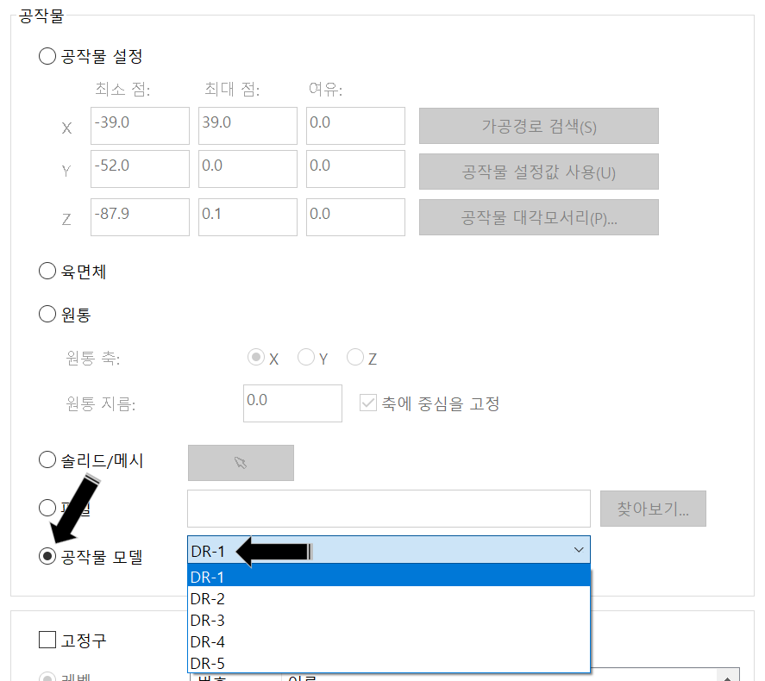
Task: Select the 육면체 stock shape option
Action: (x=47, y=271)
